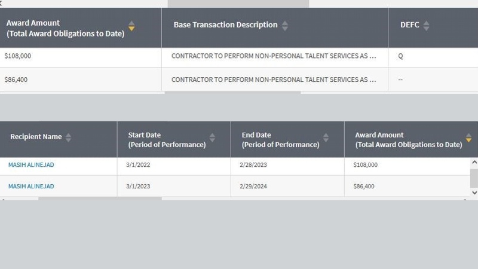The width and height of the screenshot is (478, 269).
Task: Sort by DEFC column
Action: tap(426, 26)
